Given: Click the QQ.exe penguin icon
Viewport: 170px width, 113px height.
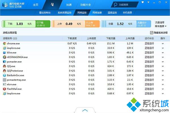Looking at the screenshot, I should [x=5, y=66].
